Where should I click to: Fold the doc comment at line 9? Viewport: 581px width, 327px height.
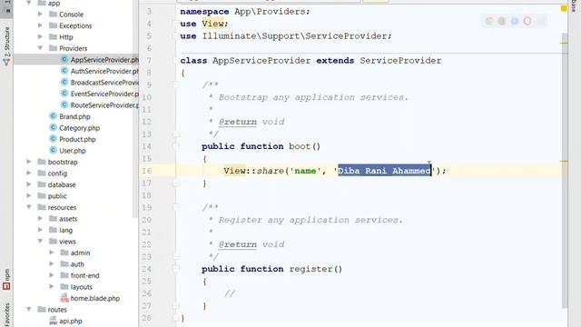click(176, 84)
